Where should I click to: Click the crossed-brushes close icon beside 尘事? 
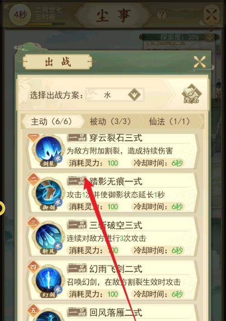211,15
